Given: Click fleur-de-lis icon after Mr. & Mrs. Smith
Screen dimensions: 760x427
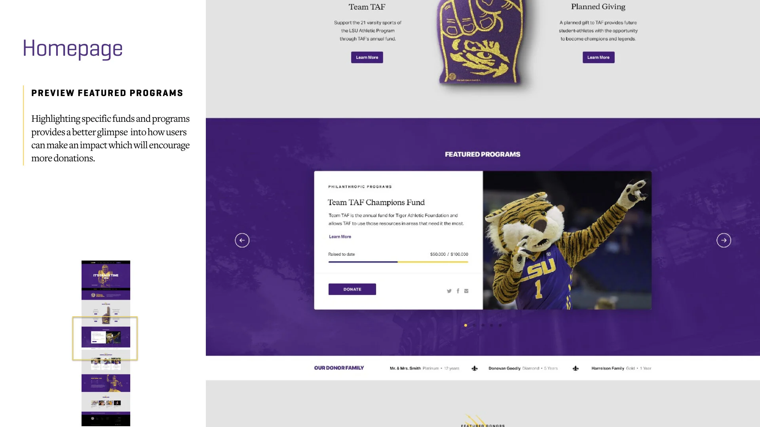Looking at the screenshot, I should click(475, 368).
